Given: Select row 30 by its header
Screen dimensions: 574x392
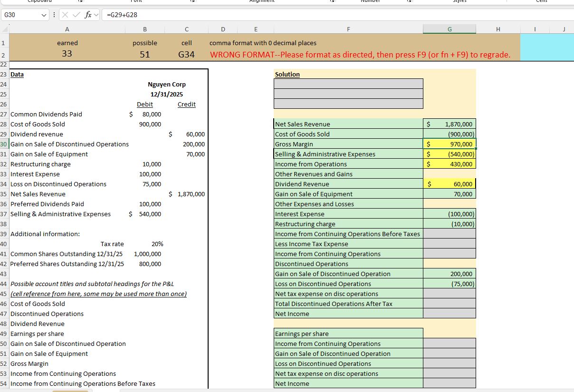Looking at the screenshot, I should tap(4, 144).
